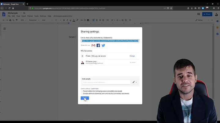
Task: Toggle Bold formatting
Action: tap(64, 20)
